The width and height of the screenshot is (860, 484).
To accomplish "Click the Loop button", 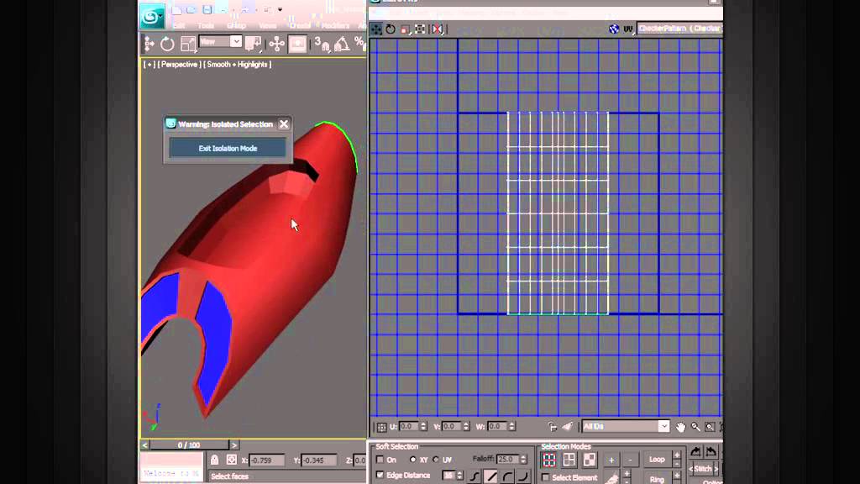I will pos(657,460).
